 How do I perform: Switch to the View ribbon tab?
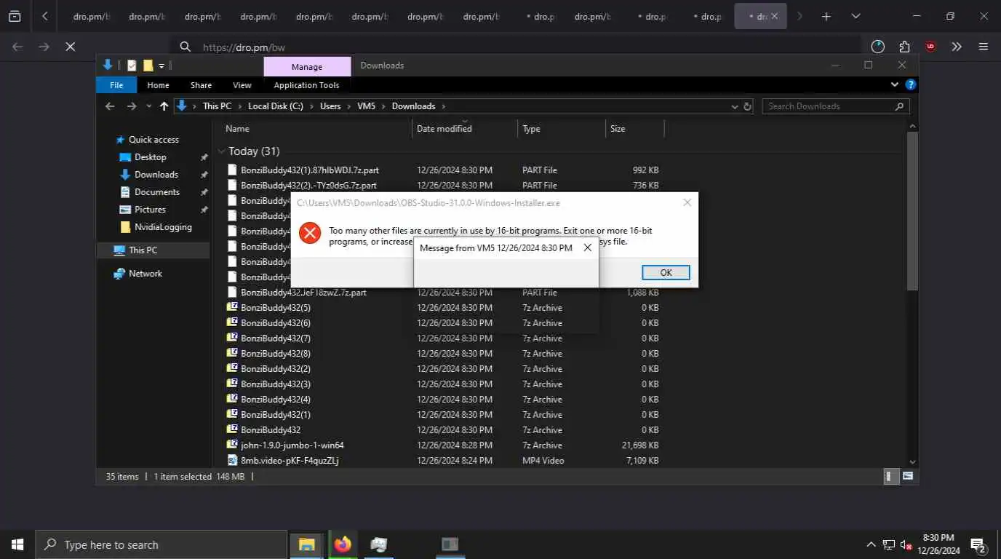coord(242,85)
